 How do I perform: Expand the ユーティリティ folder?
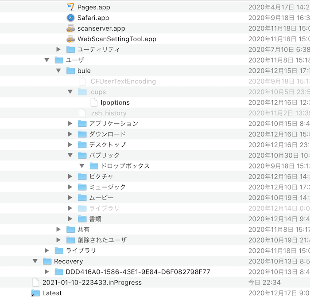(58, 49)
